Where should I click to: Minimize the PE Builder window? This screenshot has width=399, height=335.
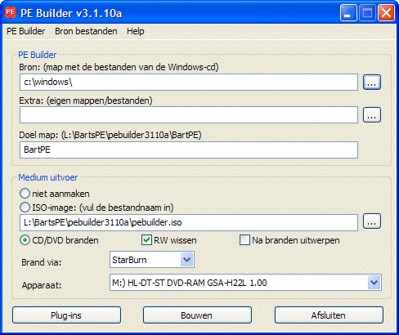[348, 13]
